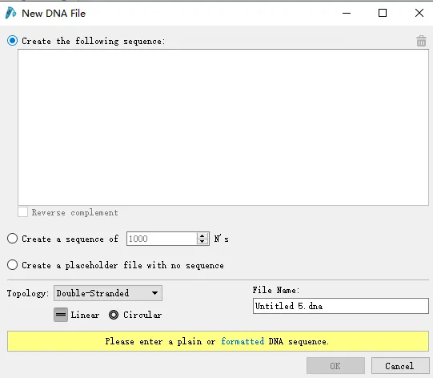This screenshot has height=378, width=433.
Task: Click the trash can clear-sequence icon
Action: tap(421, 41)
